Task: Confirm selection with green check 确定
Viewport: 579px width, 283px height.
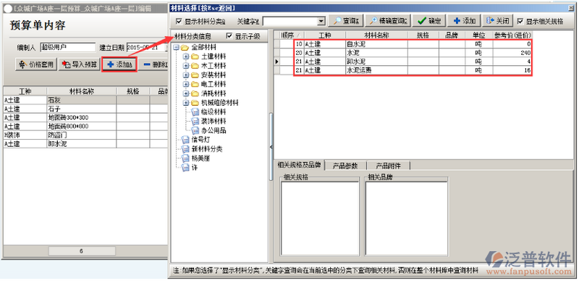Action: (429, 21)
